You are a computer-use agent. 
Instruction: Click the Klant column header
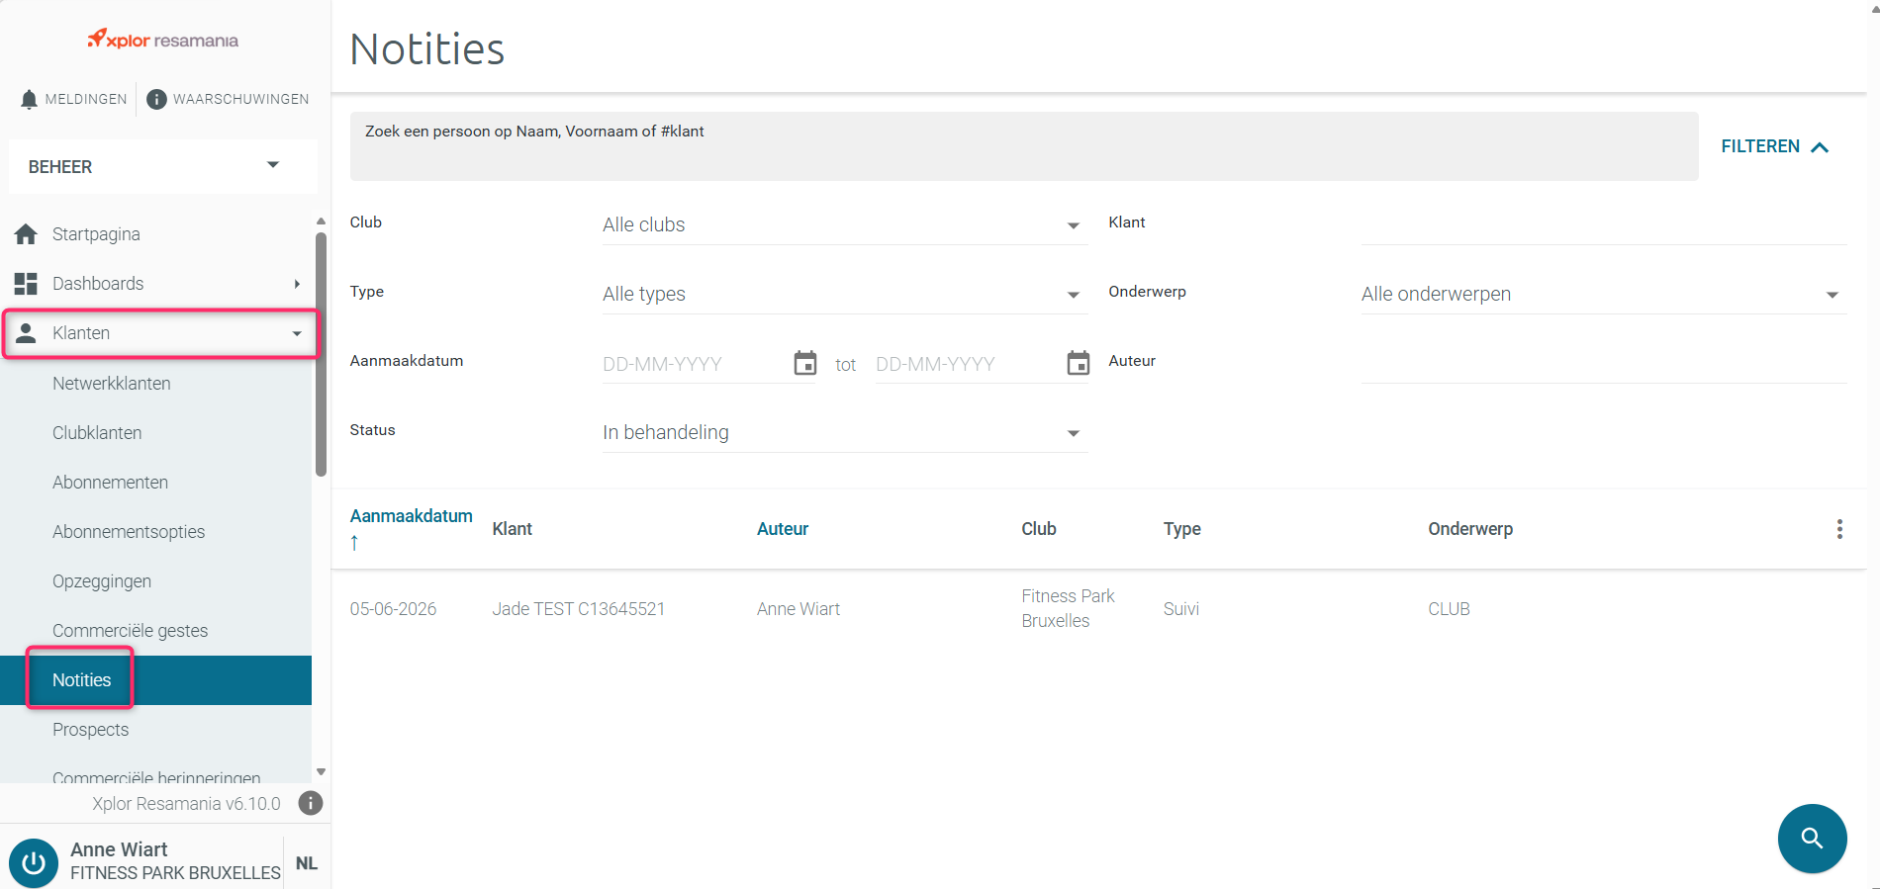click(x=512, y=529)
